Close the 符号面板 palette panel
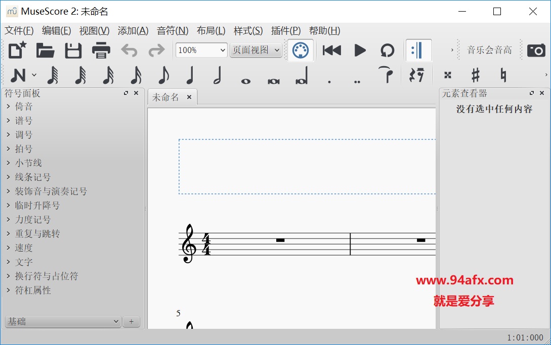The image size is (551, 345). pyautogui.click(x=136, y=93)
